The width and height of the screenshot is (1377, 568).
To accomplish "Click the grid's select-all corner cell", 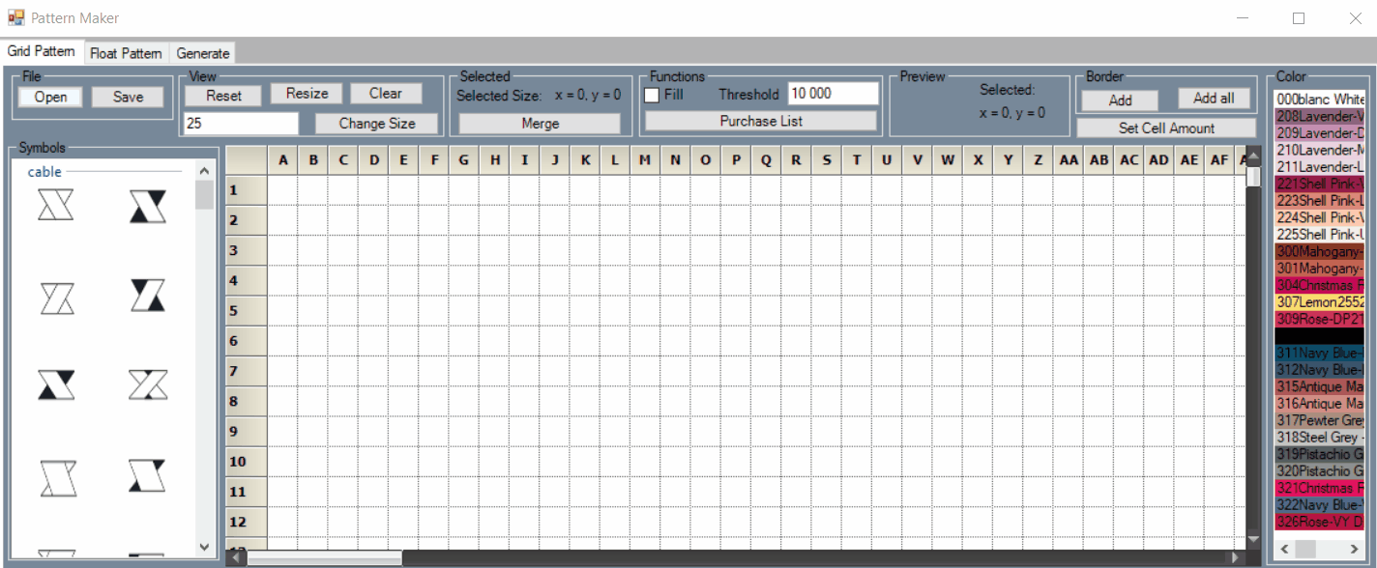I will 247,160.
